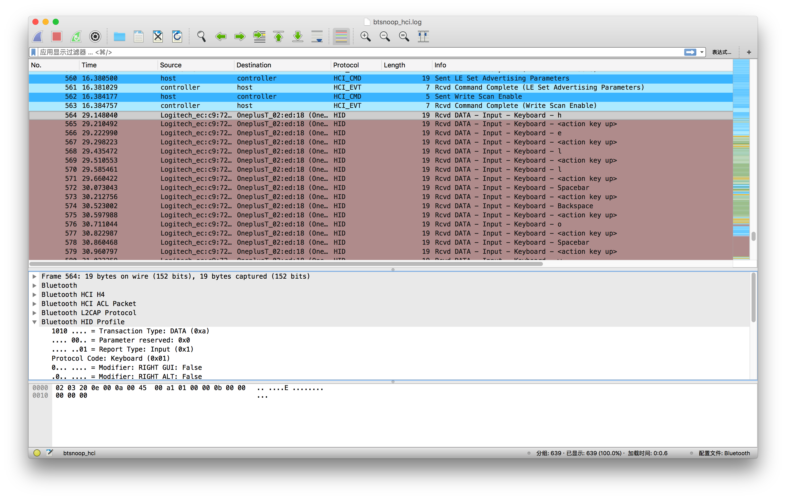The height and width of the screenshot is (499, 786).
Task: Toggle auto-scroll to last packet icon
Action: coord(317,36)
